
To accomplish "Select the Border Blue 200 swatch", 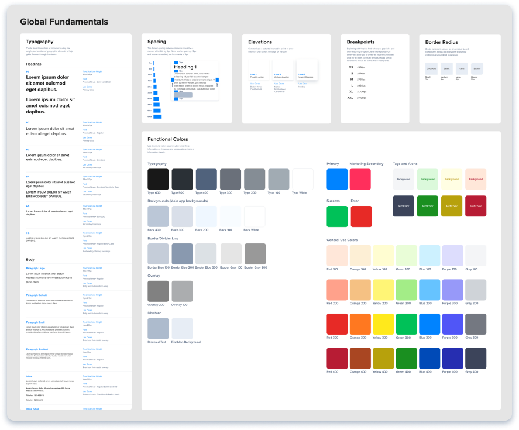I will click(x=182, y=254).
